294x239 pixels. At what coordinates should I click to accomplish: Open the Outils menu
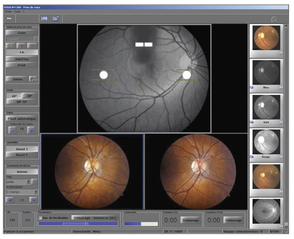[17, 11]
